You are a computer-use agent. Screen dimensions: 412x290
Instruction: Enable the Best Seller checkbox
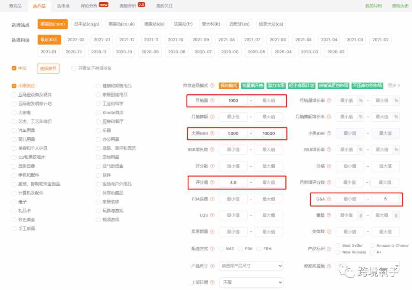(x=338, y=245)
